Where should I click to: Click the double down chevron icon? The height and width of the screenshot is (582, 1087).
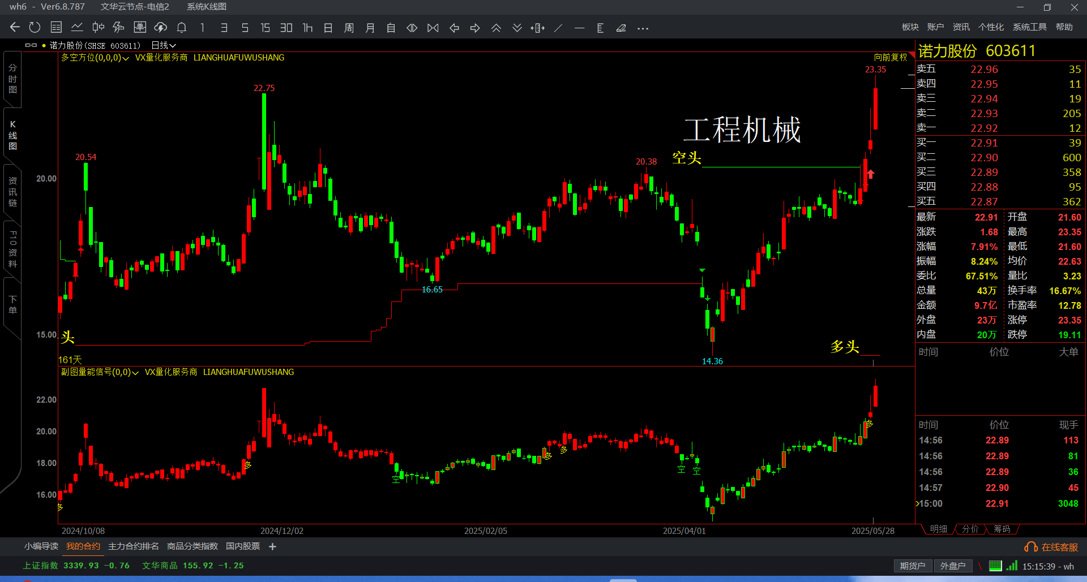[517, 27]
